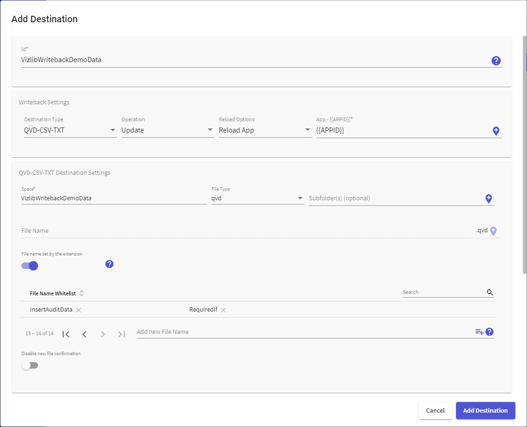Open the Operation dropdown showing Update
Viewport: 527px width, 427px height.
[x=167, y=130]
